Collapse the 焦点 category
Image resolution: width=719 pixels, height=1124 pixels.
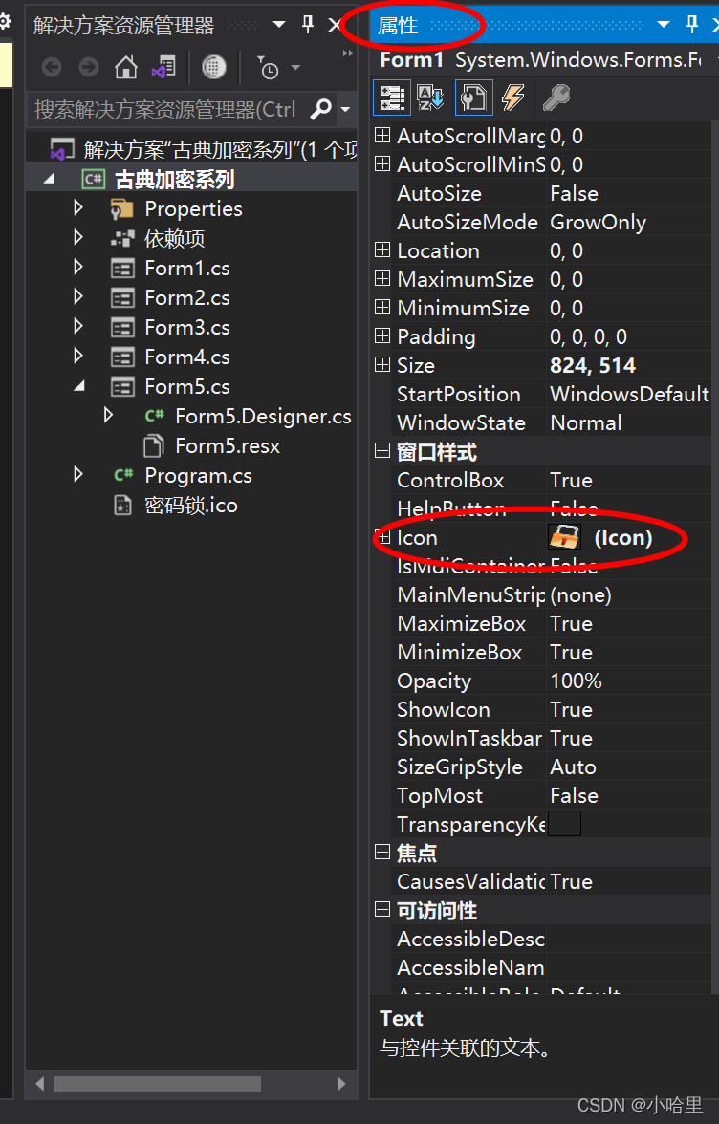pos(382,852)
